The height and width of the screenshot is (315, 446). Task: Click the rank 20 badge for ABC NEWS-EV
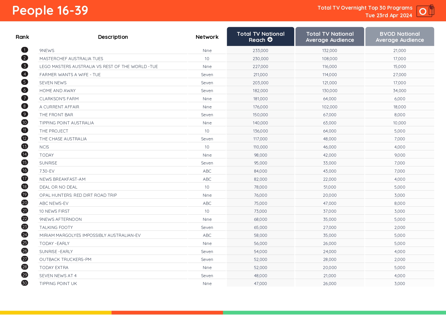pyautogui.click(x=24, y=203)
